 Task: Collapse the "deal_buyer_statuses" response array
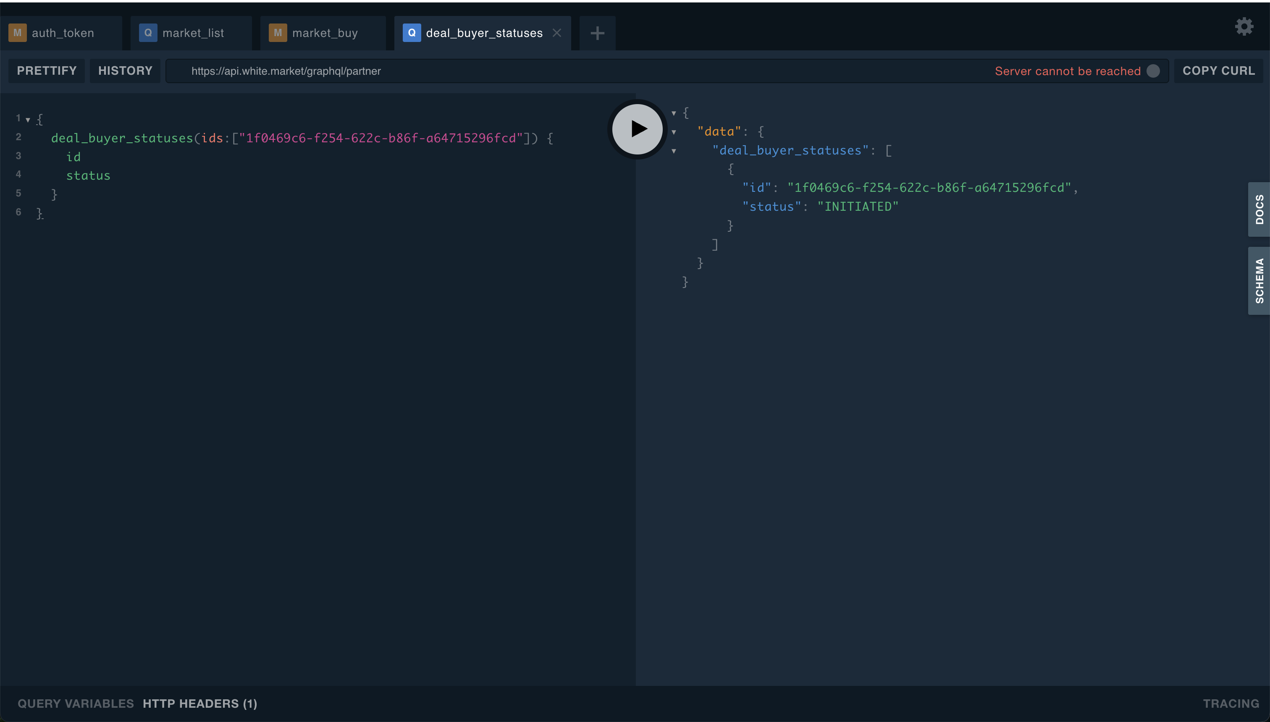(x=674, y=151)
